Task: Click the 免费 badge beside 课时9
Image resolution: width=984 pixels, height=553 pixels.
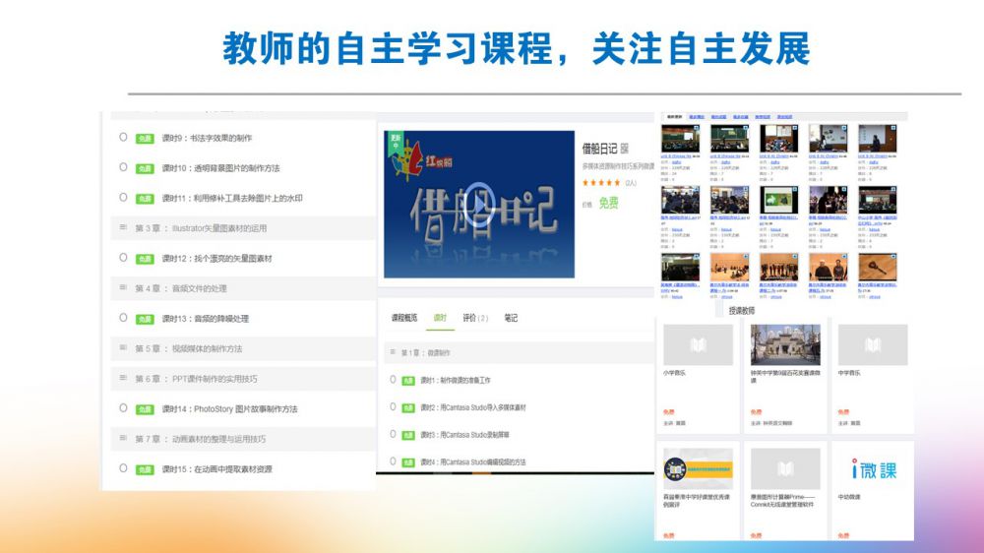Action: coord(145,139)
